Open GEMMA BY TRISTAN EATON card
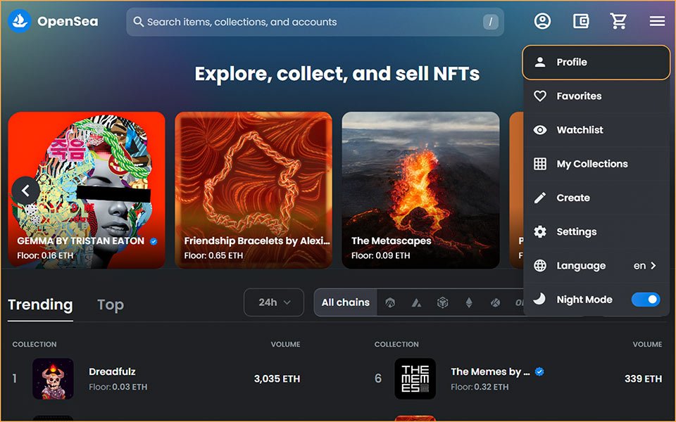This screenshot has width=676, height=422. pyautogui.click(x=86, y=190)
